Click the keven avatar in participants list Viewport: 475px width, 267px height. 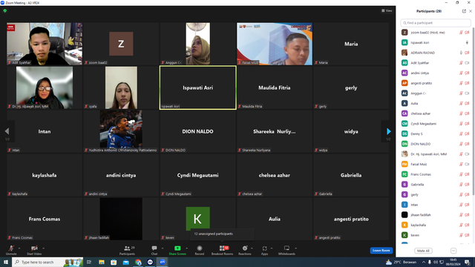point(404,235)
